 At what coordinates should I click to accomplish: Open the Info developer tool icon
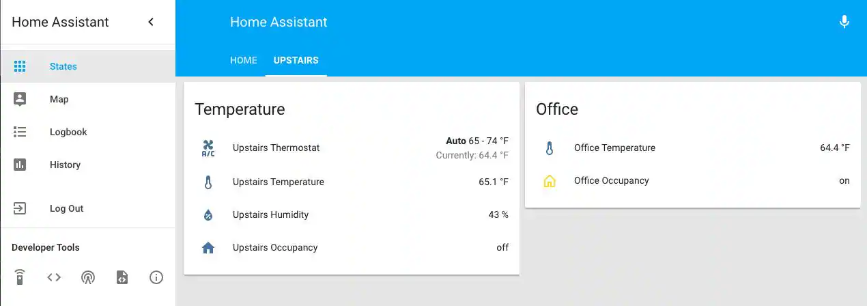point(156,277)
